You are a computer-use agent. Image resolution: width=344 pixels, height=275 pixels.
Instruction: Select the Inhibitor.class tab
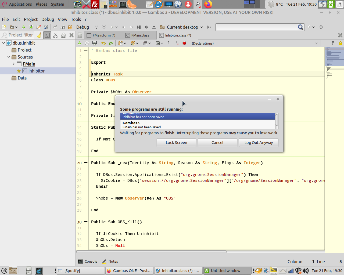(x=178, y=35)
